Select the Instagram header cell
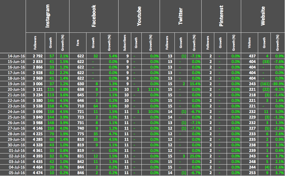The width and height of the screenshot is (285, 176). (48, 16)
